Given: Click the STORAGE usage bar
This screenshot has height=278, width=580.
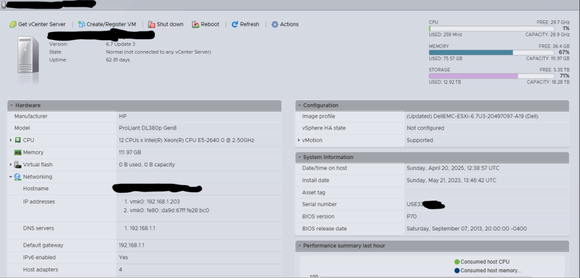Looking at the screenshot, I should pos(492,76).
